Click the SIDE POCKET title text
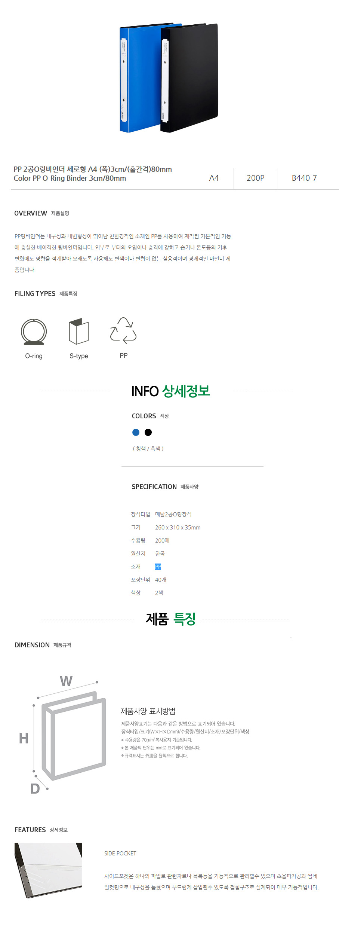 tap(120, 854)
